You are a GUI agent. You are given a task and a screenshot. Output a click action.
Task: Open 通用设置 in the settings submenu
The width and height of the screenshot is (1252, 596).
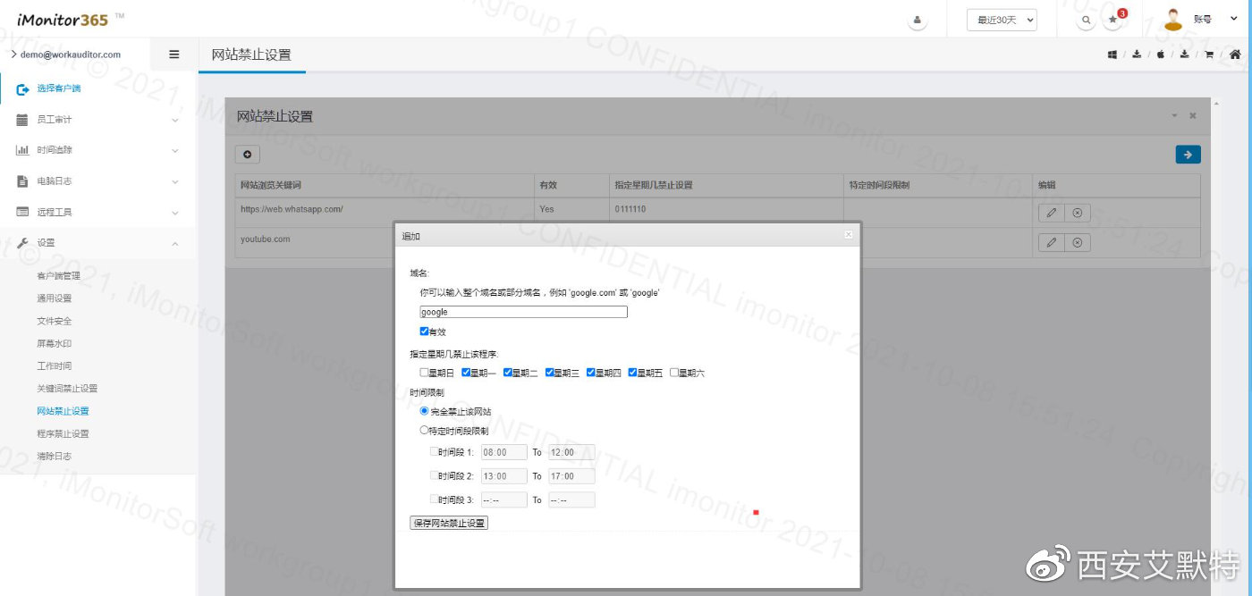coord(54,298)
